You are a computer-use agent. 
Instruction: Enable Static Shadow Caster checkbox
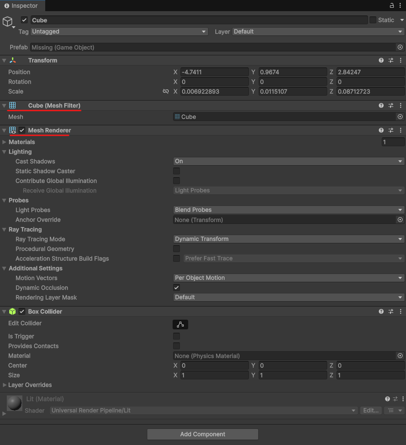[177, 171]
